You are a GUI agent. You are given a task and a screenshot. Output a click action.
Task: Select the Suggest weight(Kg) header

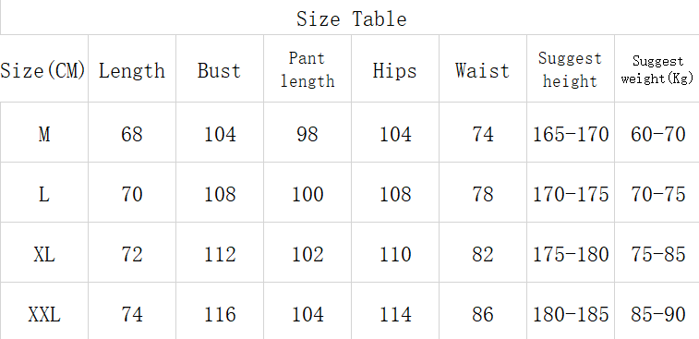(x=657, y=70)
